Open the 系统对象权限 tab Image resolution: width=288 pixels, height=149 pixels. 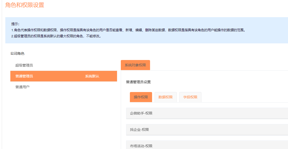pos(135,65)
